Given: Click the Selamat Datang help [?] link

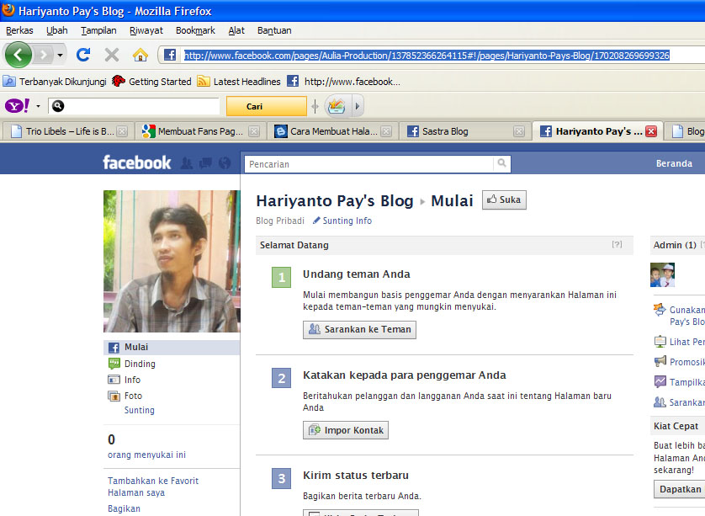Looking at the screenshot, I should tap(617, 244).
